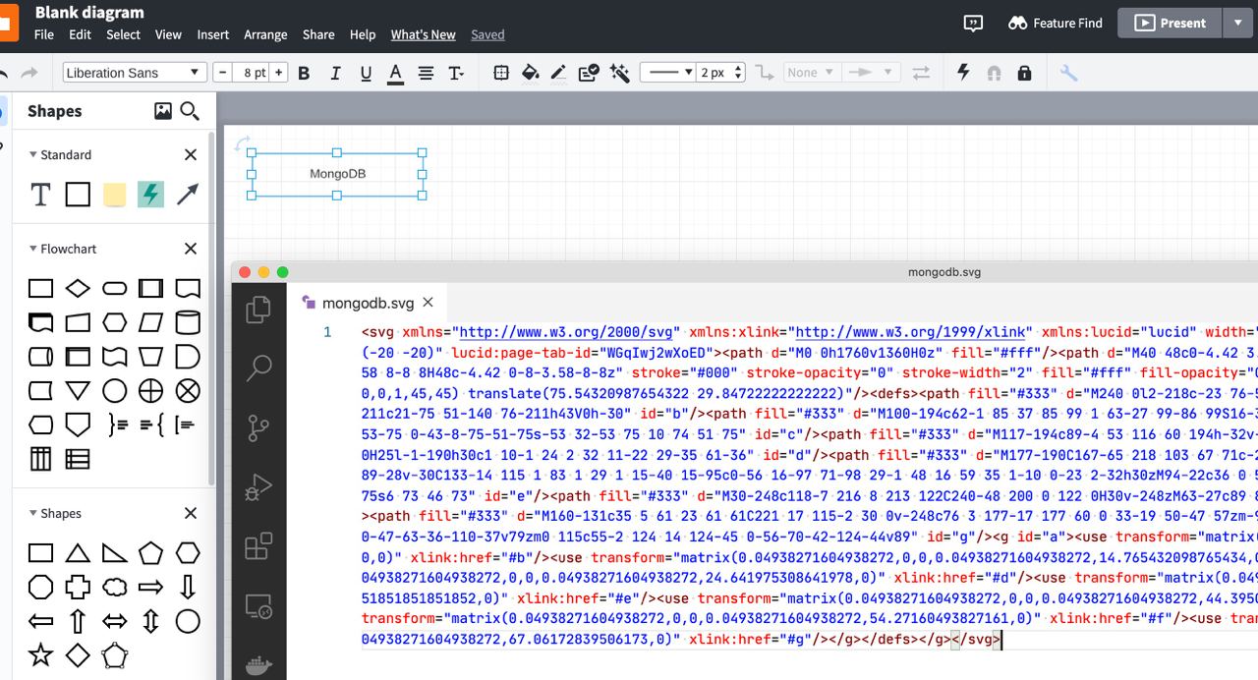This screenshot has width=1258, height=680.
Task: Open the line width px dropdown
Action: coord(720,73)
